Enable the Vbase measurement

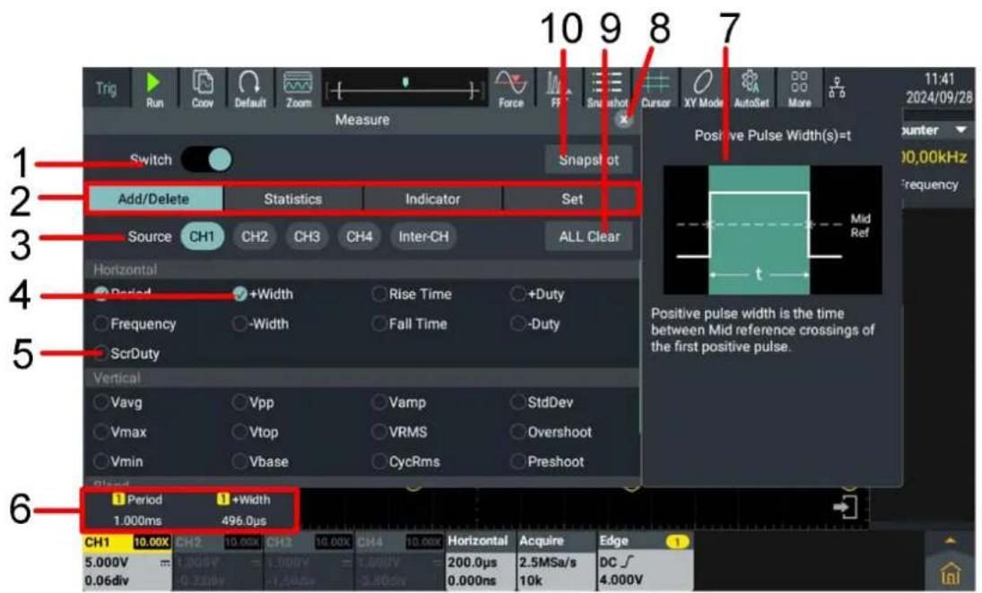239,461
